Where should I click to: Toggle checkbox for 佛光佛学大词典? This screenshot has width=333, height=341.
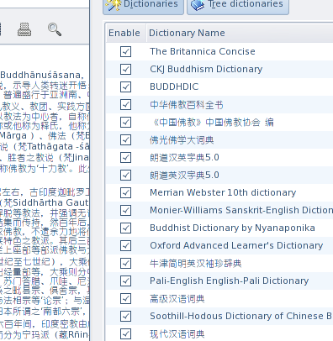tap(125, 139)
